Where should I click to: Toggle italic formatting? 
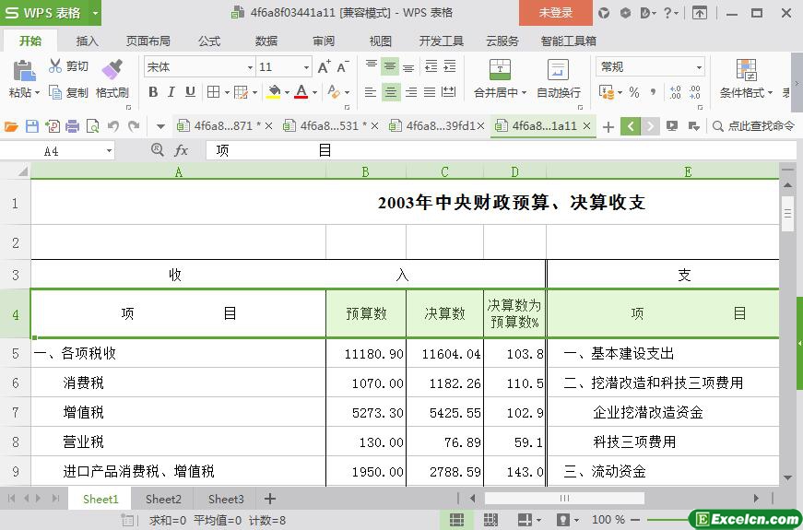point(171,92)
